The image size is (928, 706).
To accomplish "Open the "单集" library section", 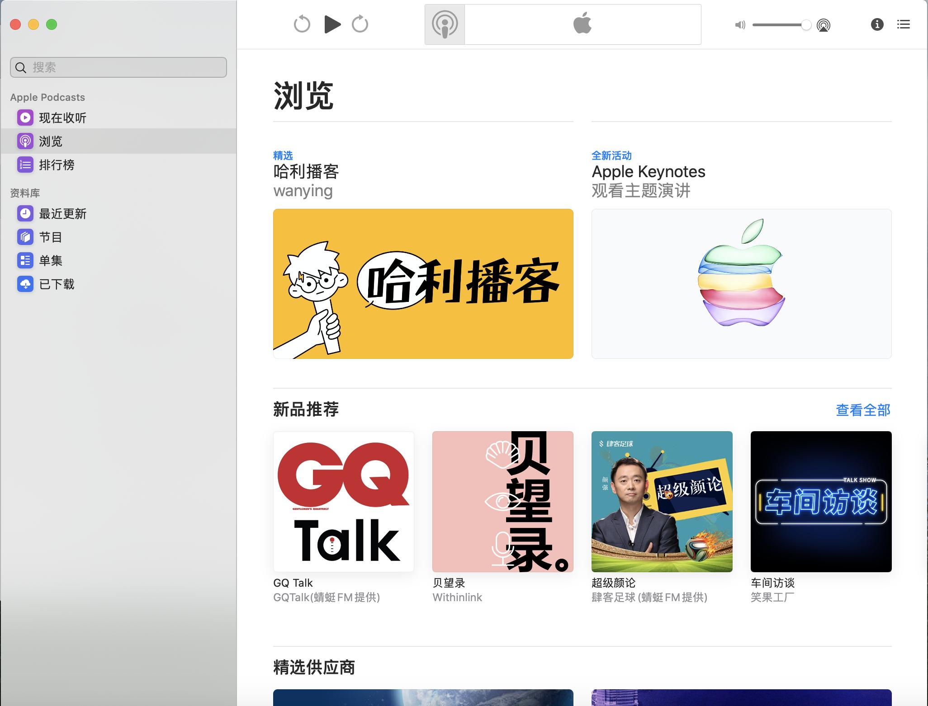I will pos(50,260).
